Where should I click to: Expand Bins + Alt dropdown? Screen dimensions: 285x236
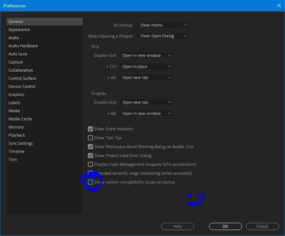click(x=146, y=78)
